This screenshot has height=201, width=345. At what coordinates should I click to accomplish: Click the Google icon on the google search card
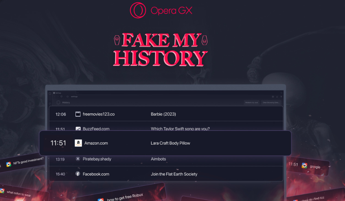304,165
